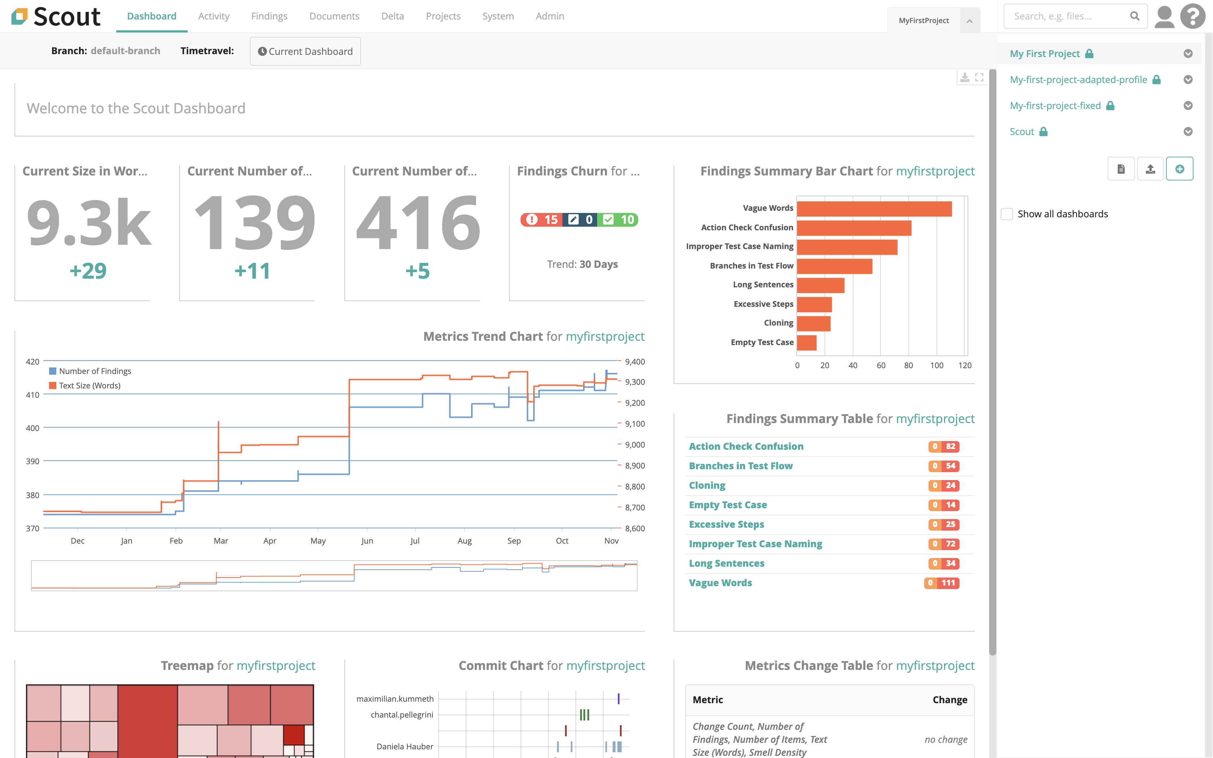Expand options for My-first-project-fixed dashboard

pyautogui.click(x=1188, y=106)
